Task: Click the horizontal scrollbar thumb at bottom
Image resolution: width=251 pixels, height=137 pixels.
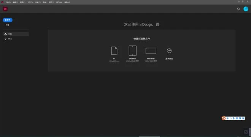Action: click(149, 136)
